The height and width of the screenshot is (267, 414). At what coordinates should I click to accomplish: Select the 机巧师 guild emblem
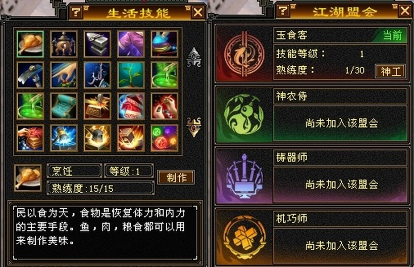coord(244,237)
